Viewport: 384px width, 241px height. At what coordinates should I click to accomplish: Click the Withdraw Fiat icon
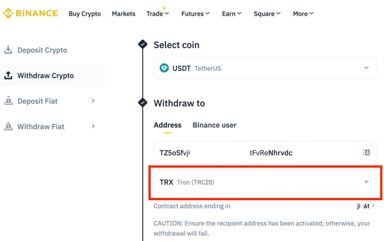[x=8, y=127]
